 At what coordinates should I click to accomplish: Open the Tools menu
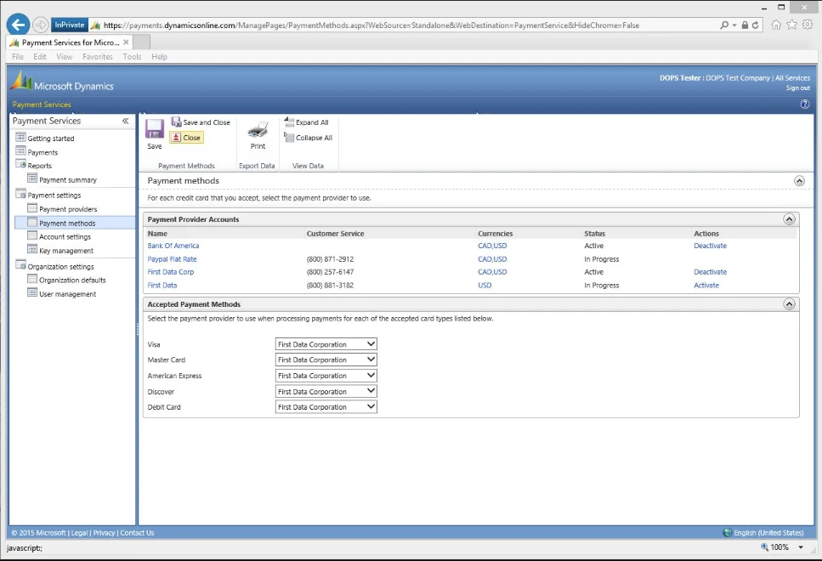(x=131, y=56)
